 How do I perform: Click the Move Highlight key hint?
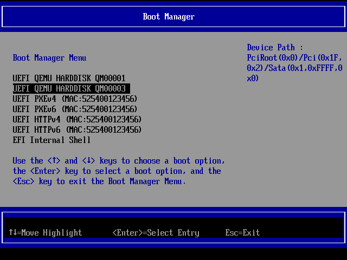46,232
